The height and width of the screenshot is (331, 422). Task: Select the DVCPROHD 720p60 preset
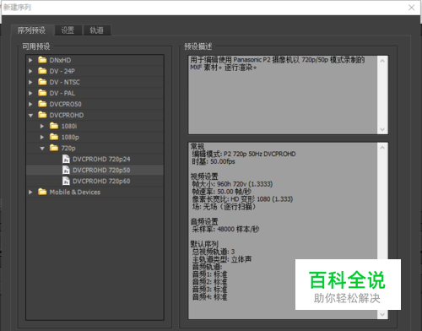[x=95, y=181]
